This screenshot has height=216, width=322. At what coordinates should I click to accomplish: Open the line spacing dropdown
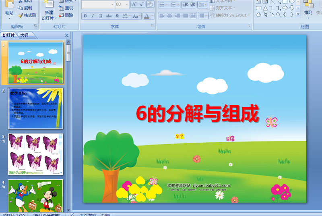202,5
